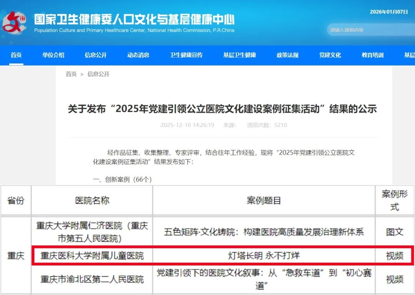The image size is (415, 295).
Task: Click the site title 国家卫生健康委人口文化与基层健康中心
Action: coord(134,20)
